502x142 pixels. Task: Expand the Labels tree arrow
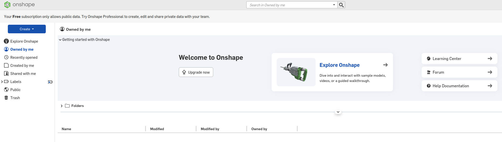(x=2, y=82)
